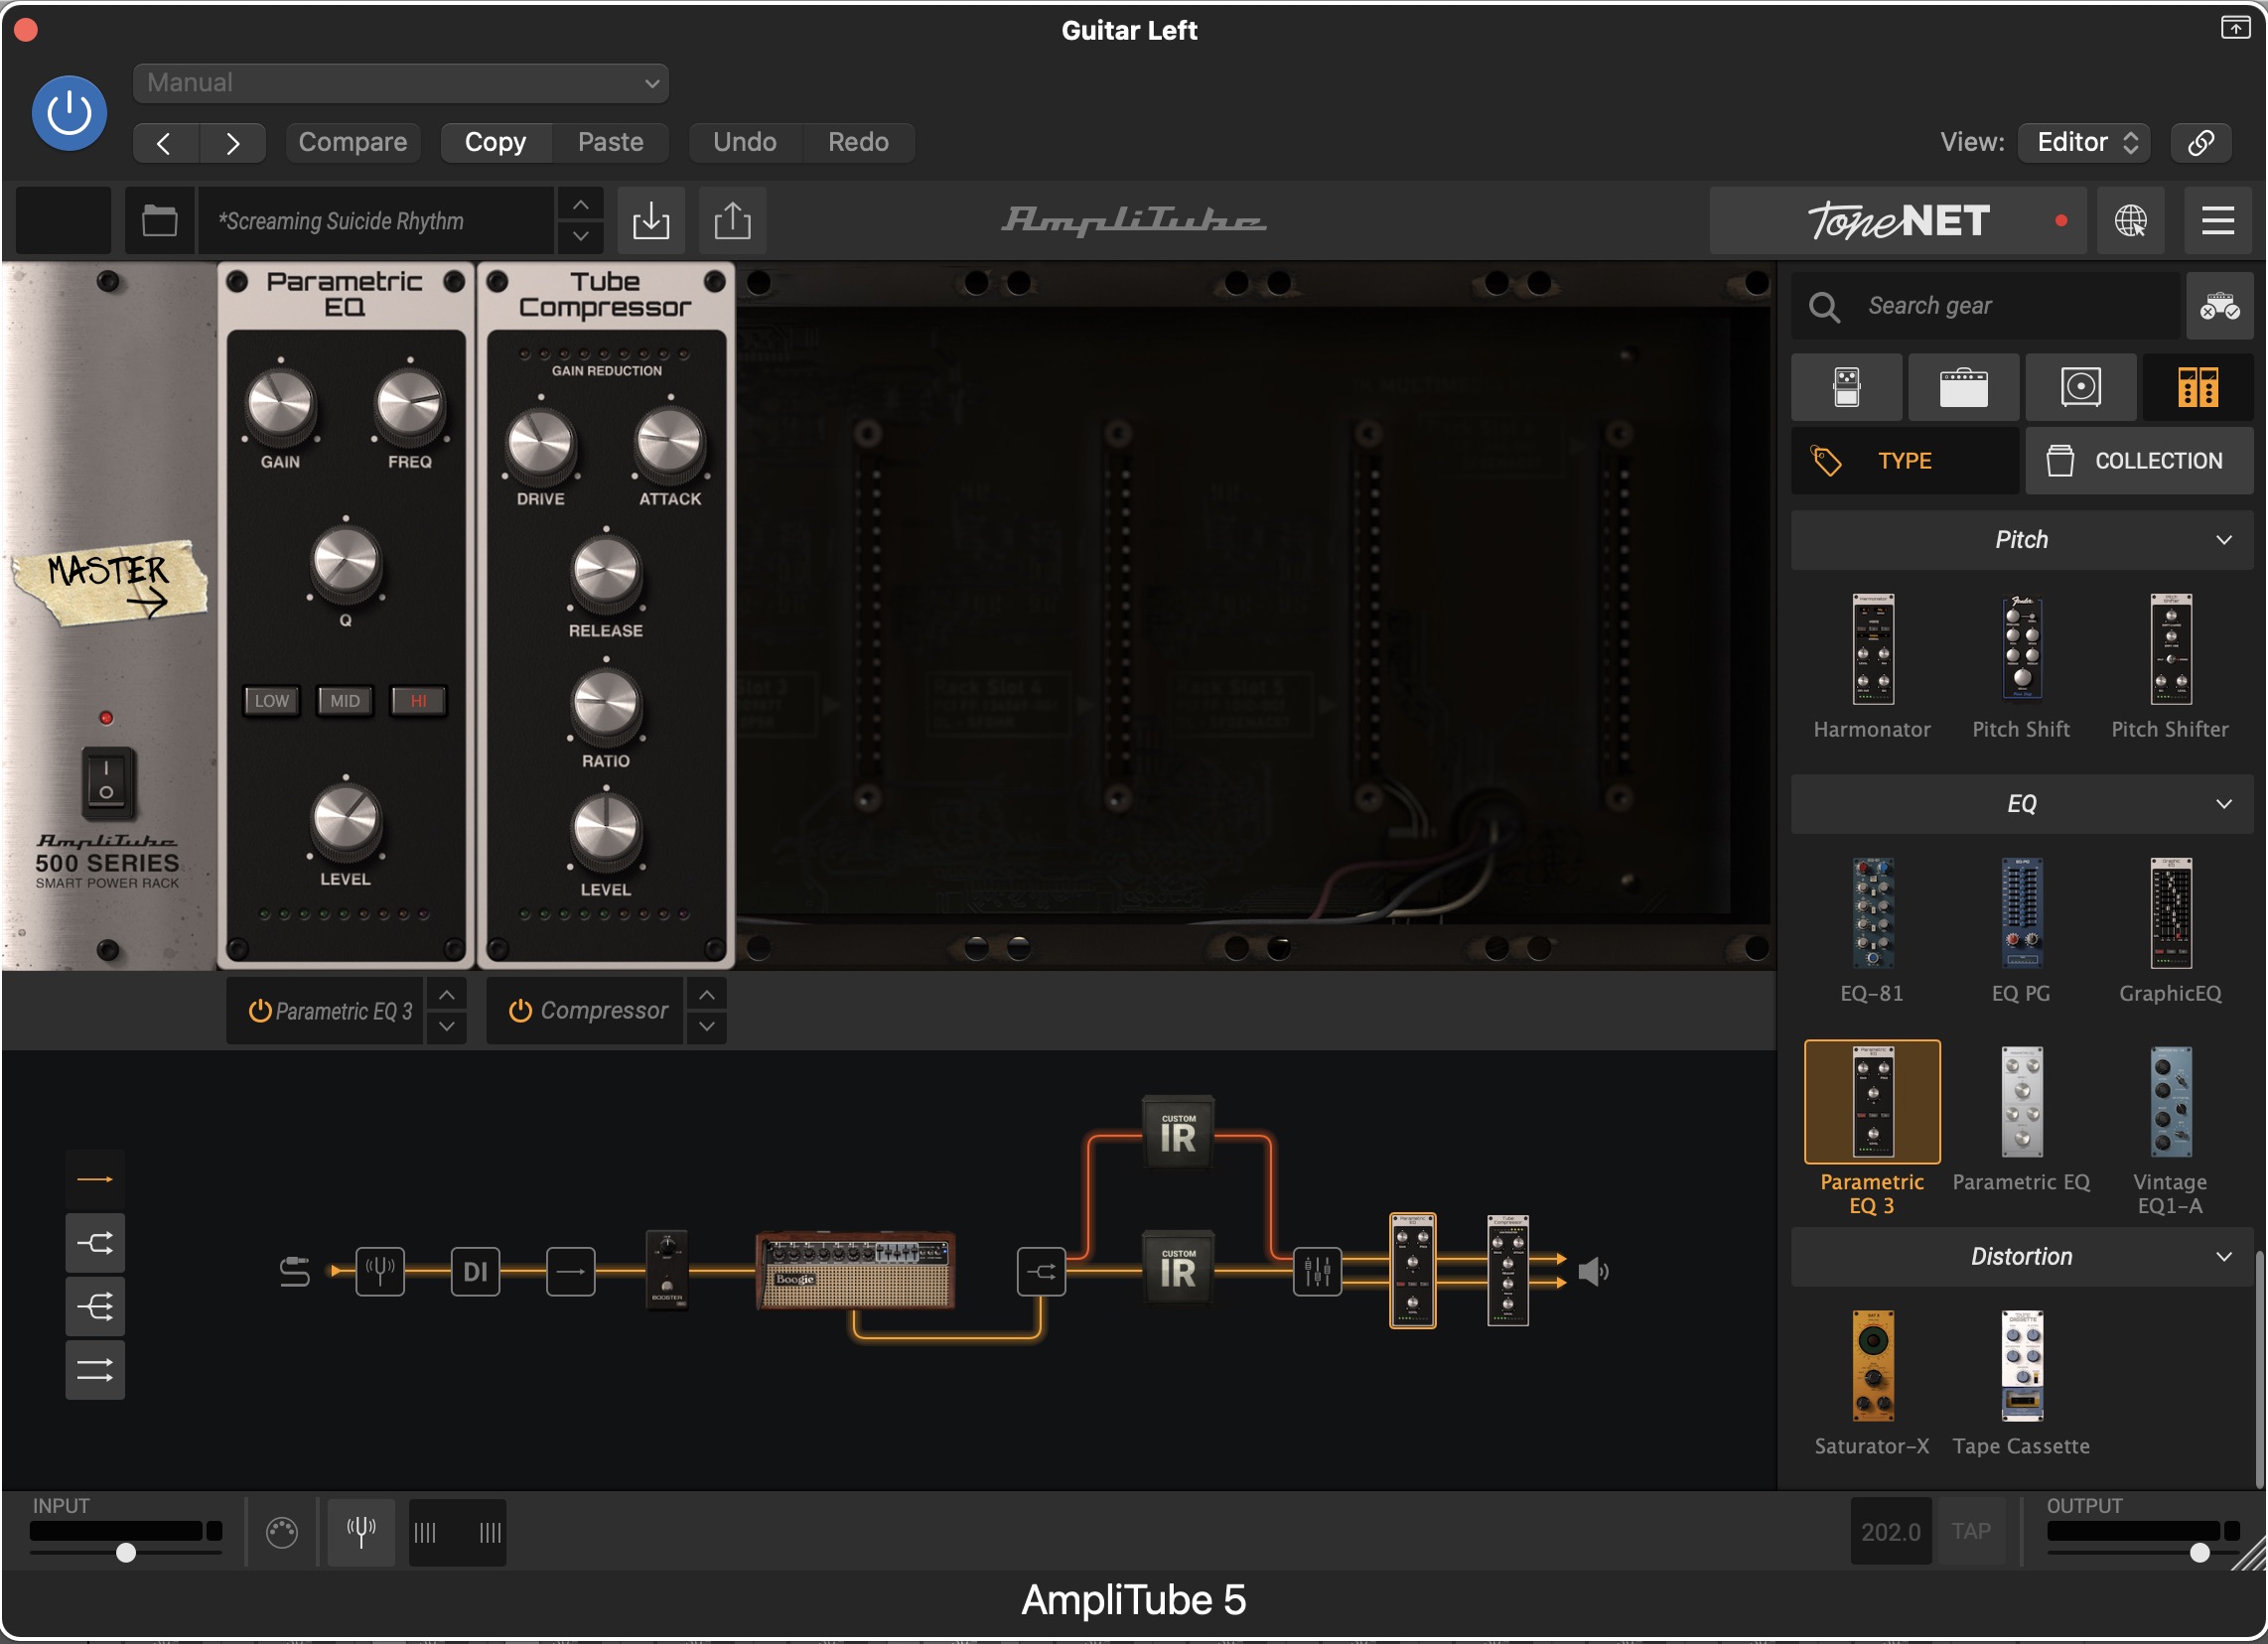Open the View Editor dropdown
This screenshot has height=1644, width=2268.
(2086, 143)
